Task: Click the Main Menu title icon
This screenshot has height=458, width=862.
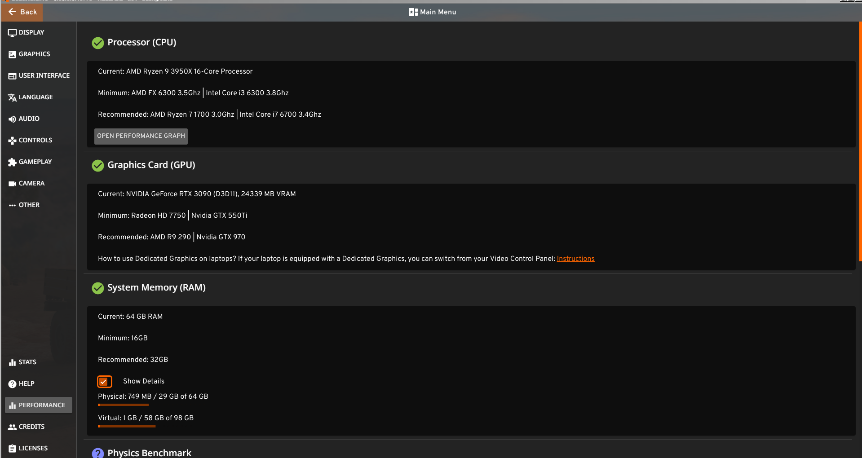Action: (x=413, y=12)
